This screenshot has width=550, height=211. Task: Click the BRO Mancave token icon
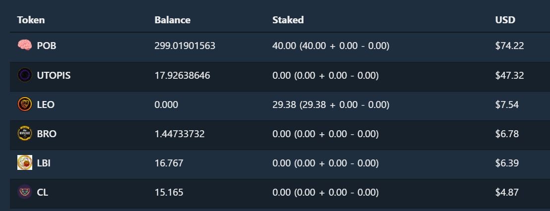(x=25, y=134)
